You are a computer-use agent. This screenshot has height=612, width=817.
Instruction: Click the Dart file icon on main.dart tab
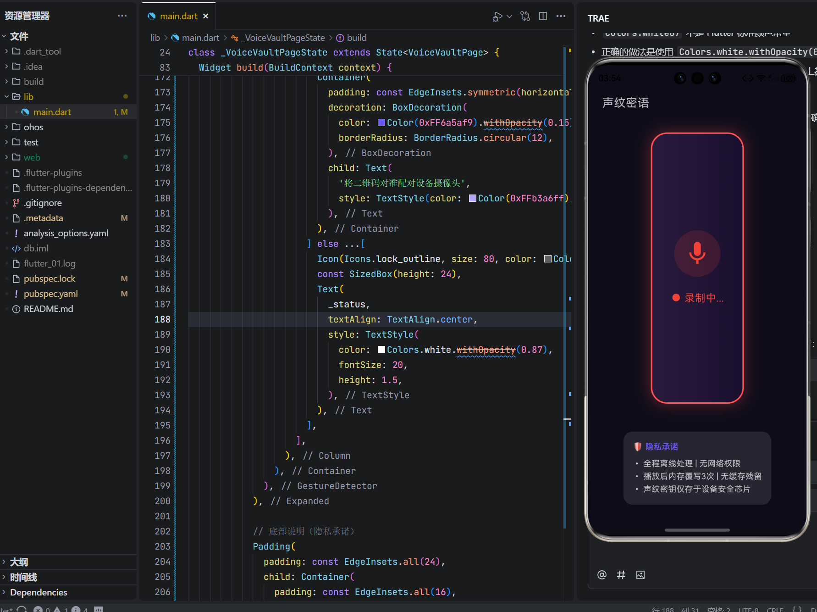[151, 16]
